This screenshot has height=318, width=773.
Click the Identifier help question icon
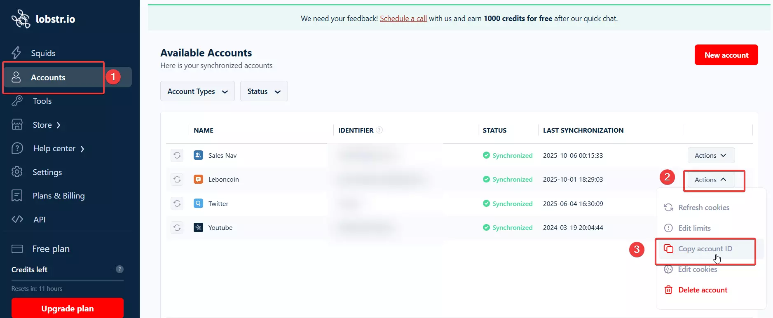(x=379, y=130)
